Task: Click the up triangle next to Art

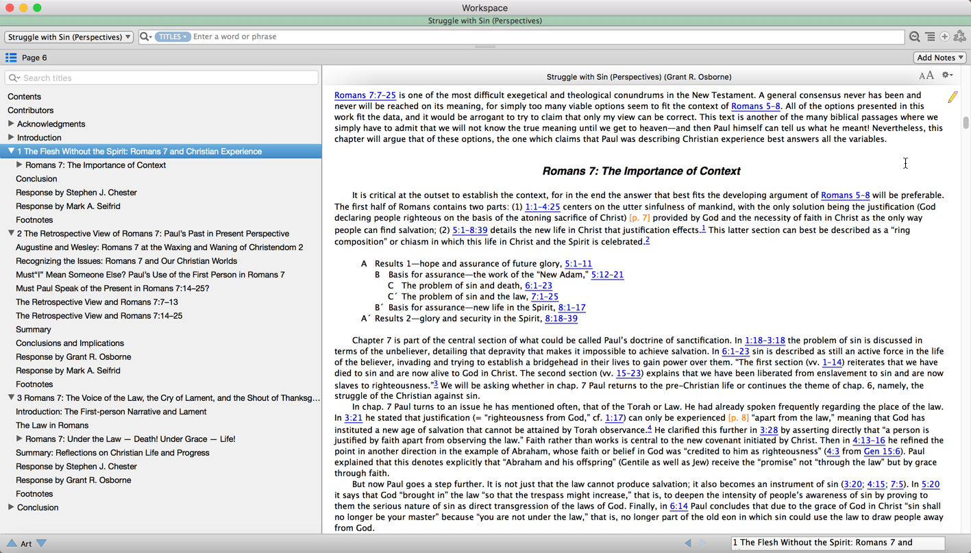Action: point(12,543)
